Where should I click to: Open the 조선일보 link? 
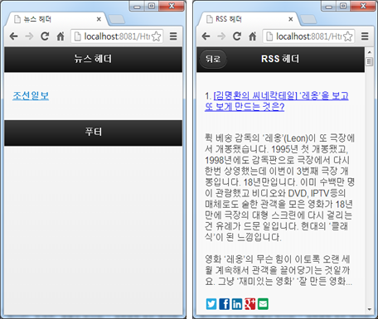31,95
